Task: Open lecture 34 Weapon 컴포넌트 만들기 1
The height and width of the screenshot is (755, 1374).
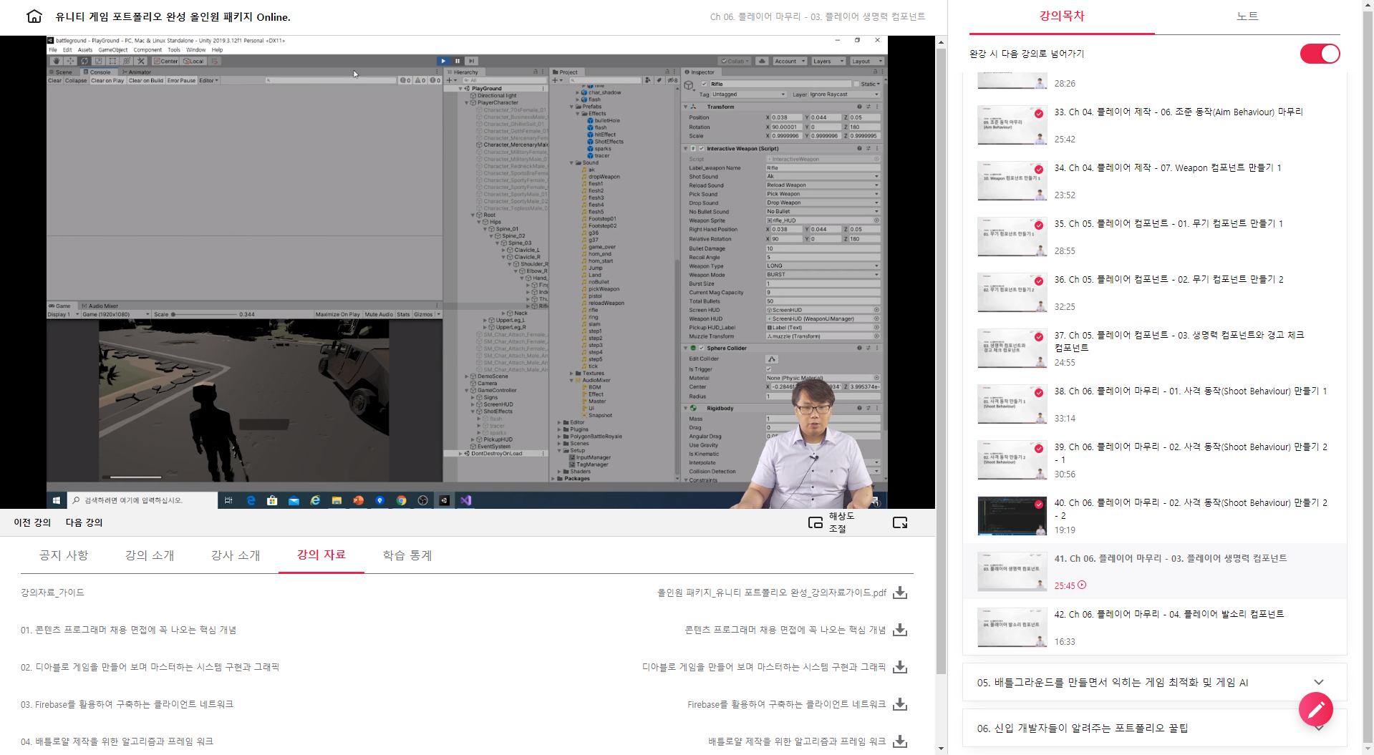Action: tap(1167, 167)
